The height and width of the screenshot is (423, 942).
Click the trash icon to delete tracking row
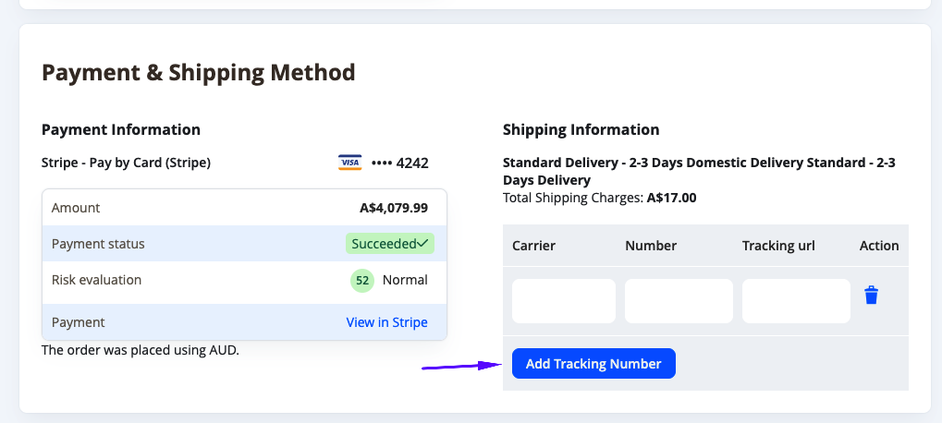pyautogui.click(x=871, y=296)
